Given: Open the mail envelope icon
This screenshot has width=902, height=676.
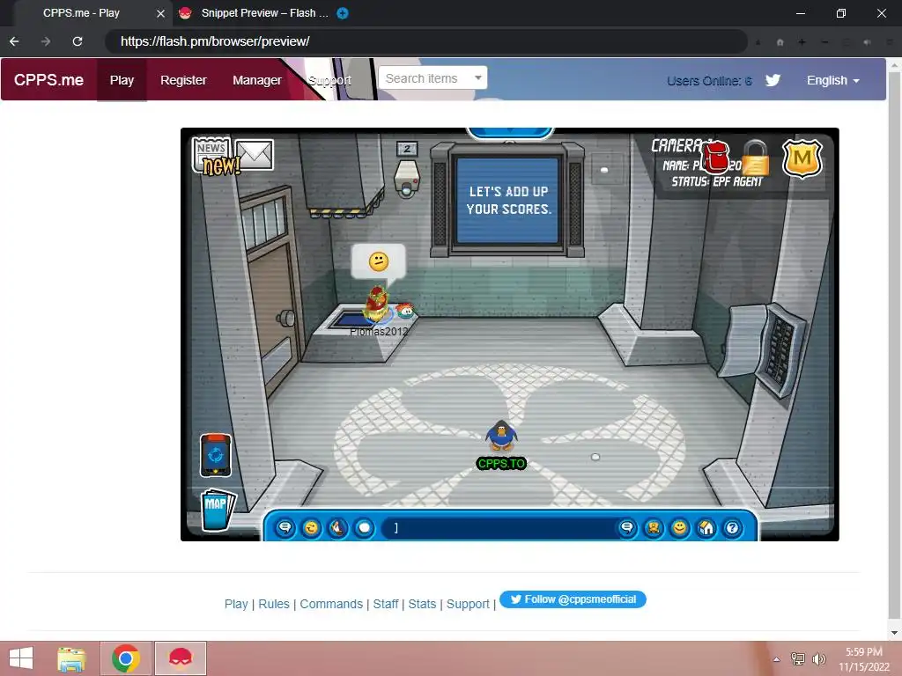Looking at the screenshot, I should 255,154.
